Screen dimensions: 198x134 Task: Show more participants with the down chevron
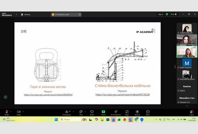coord(187,106)
